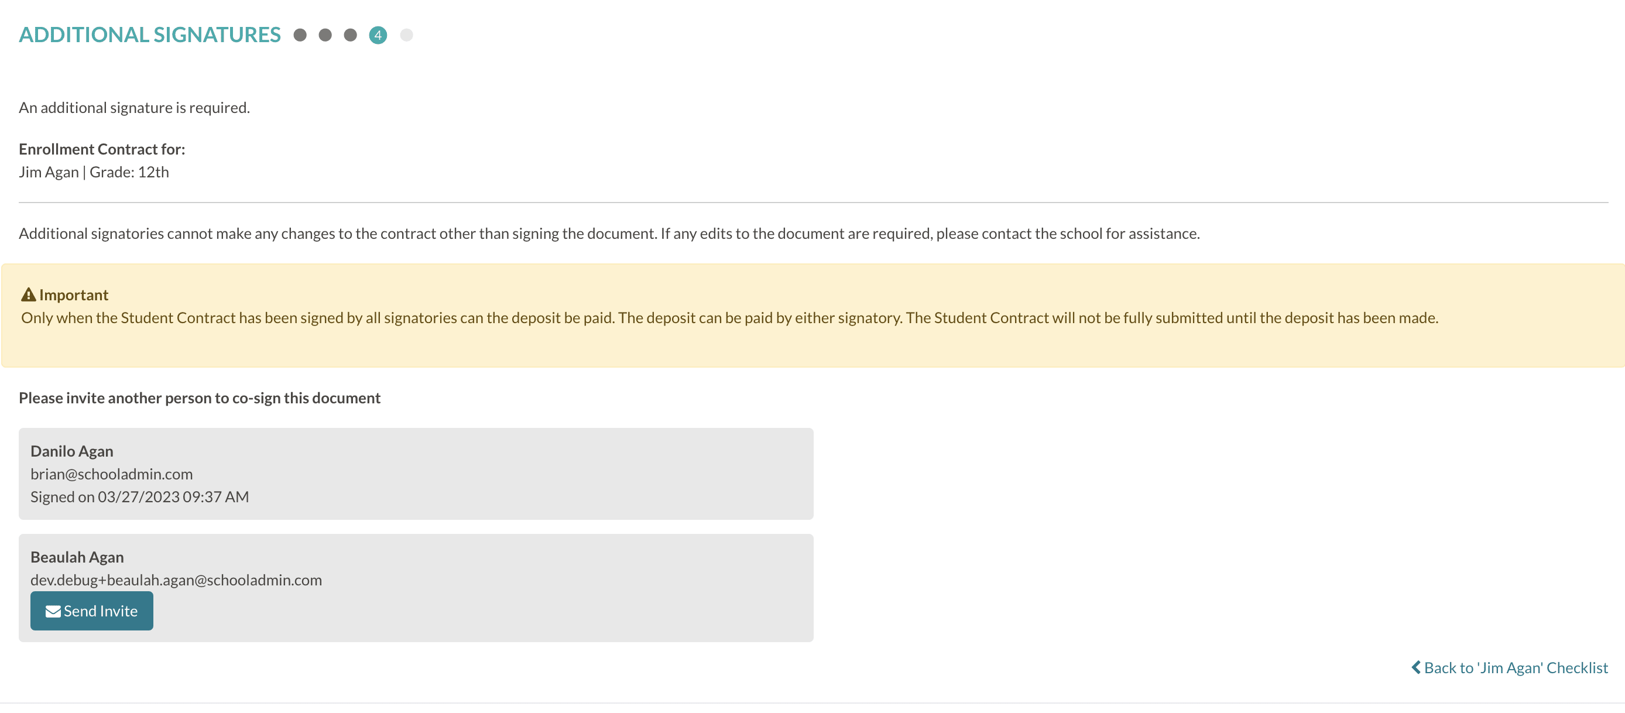Click the Jim Agan Grade 12th text
The image size is (1625, 713).
(94, 172)
